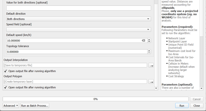Click the Output Interpolation path field
This screenshot has width=206, height=111.
click(75, 65)
